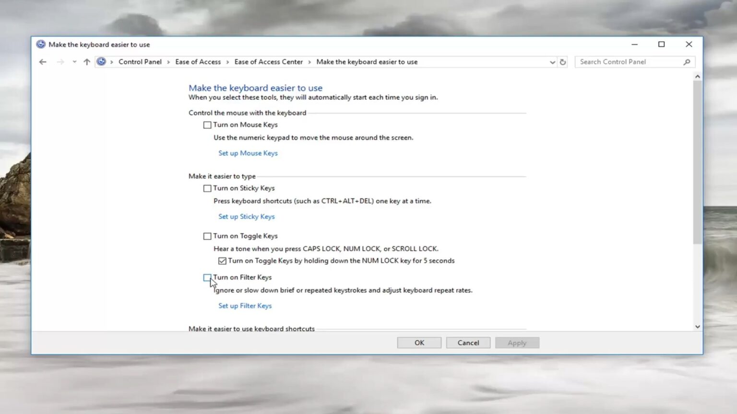Image resolution: width=737 pixels, height=414 pixels.
Task: Click the window title bar icon
Action: coord(41,45)
